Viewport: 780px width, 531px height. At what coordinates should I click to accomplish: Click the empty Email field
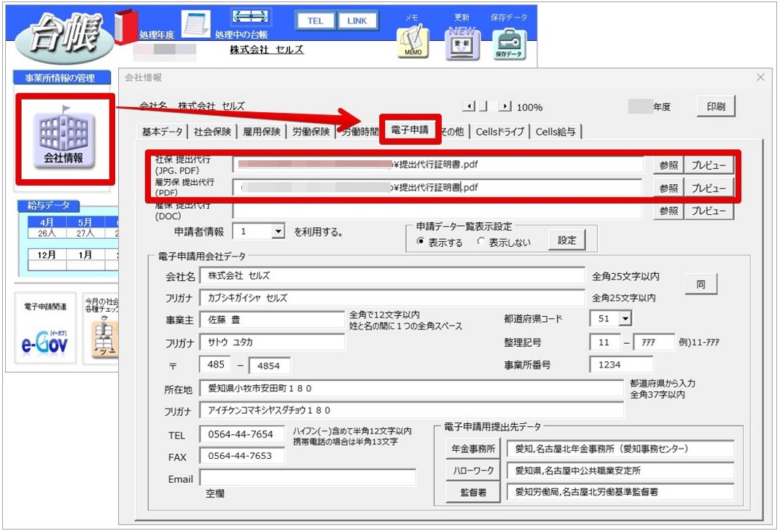coord(308,478)
